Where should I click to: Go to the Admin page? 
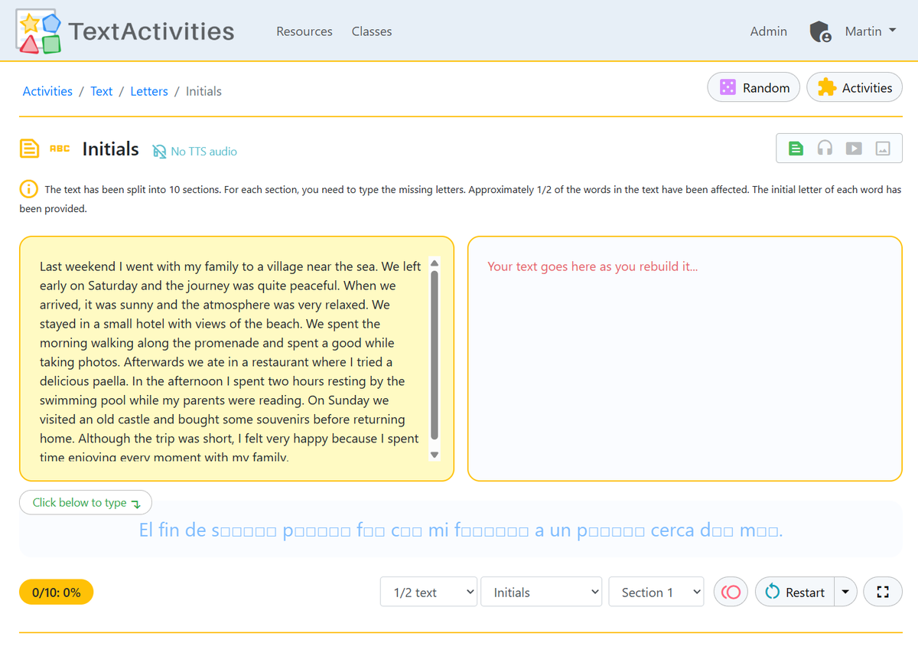click(769, 31)
